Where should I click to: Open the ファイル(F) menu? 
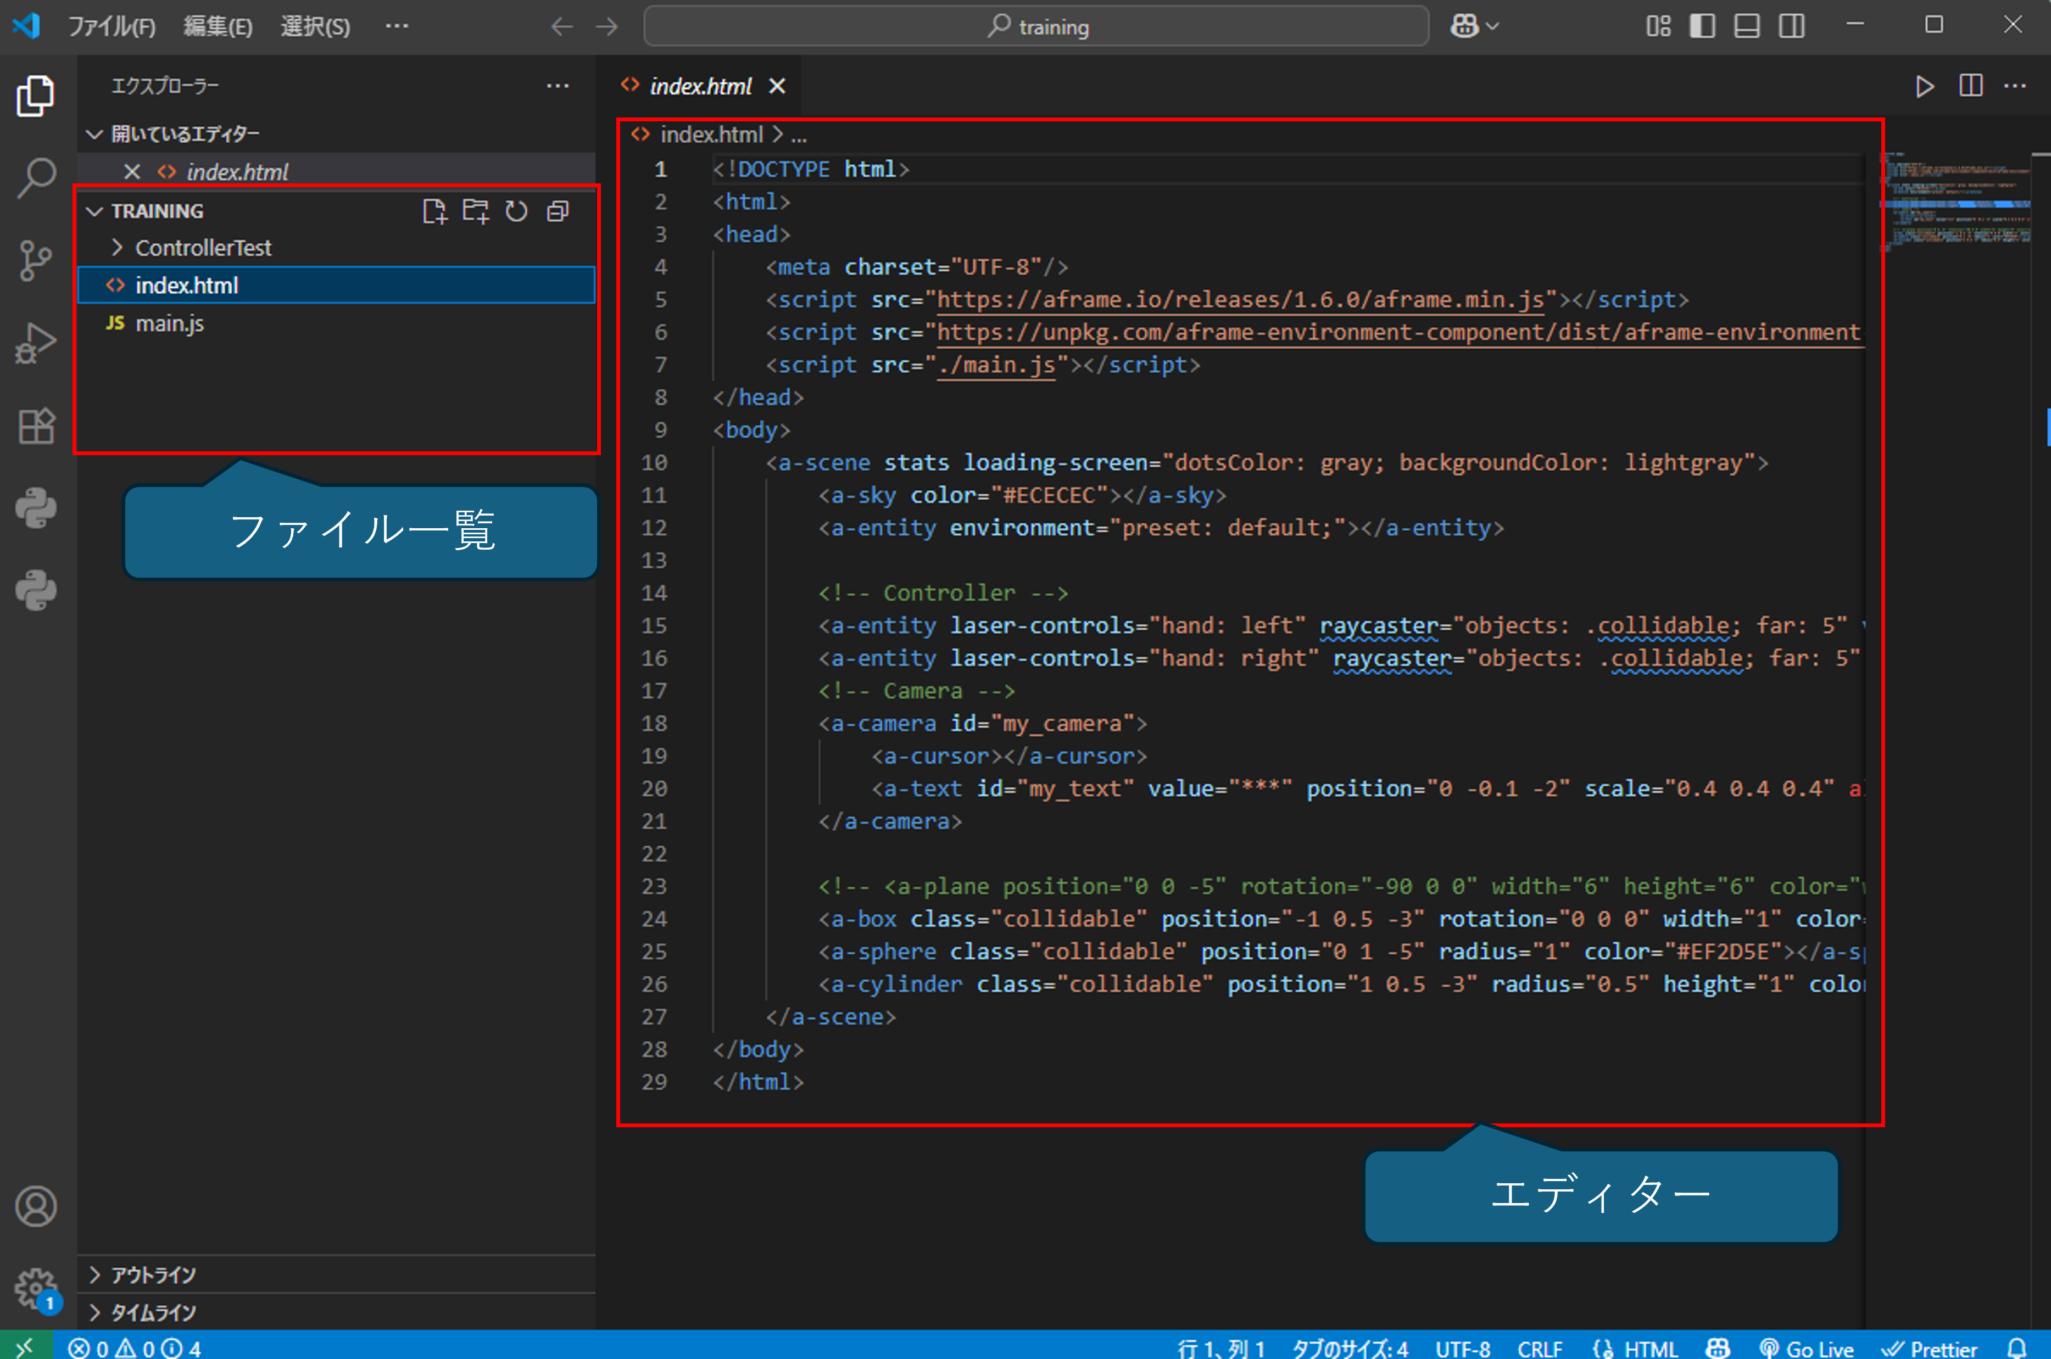tap(112, 25)
